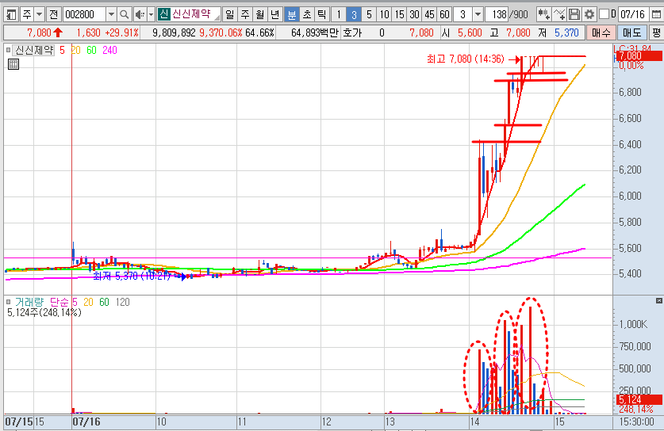Choose the 45-minute interval button
This screenshot has height=431, width=664.
(429, 15)
